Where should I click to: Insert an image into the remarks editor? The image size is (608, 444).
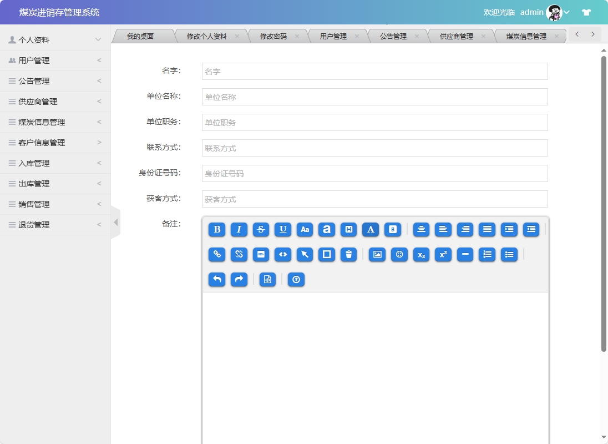point(377,255)
